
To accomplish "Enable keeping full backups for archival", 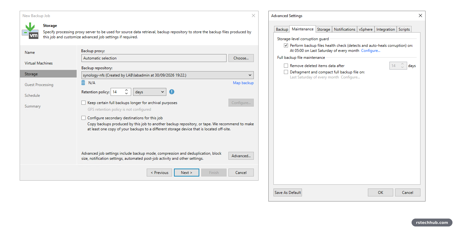I will click(x=84, y=103).
